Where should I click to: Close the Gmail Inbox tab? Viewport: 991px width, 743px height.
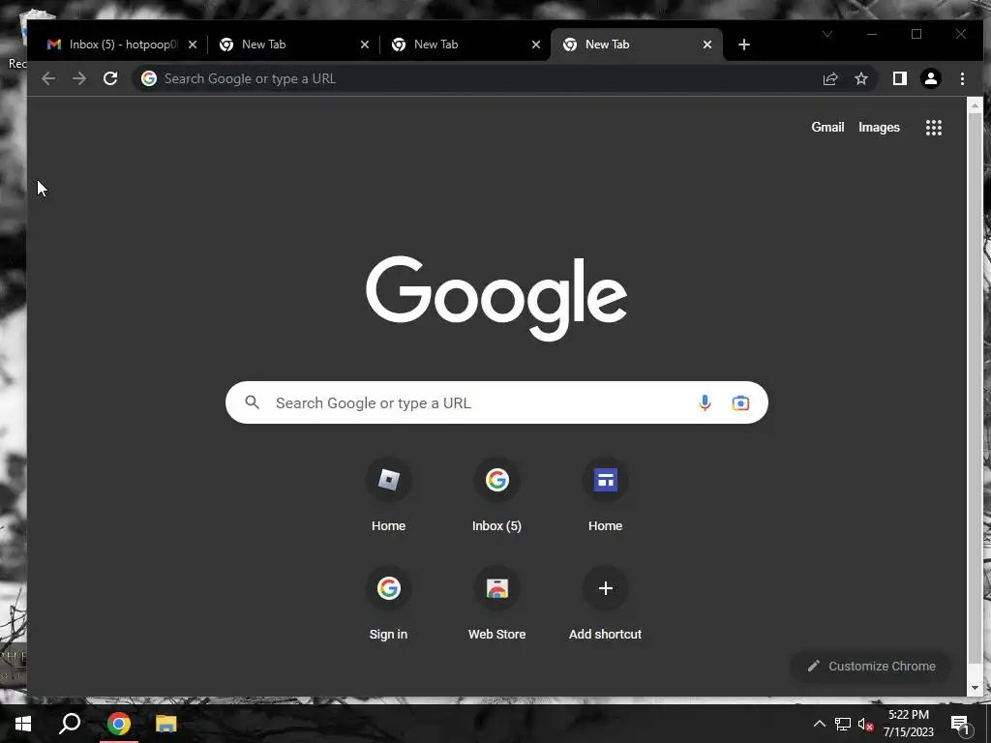coord(193,45)
